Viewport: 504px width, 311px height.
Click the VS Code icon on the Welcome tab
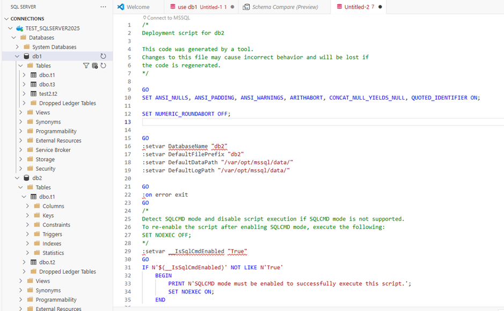pos(121,7)
